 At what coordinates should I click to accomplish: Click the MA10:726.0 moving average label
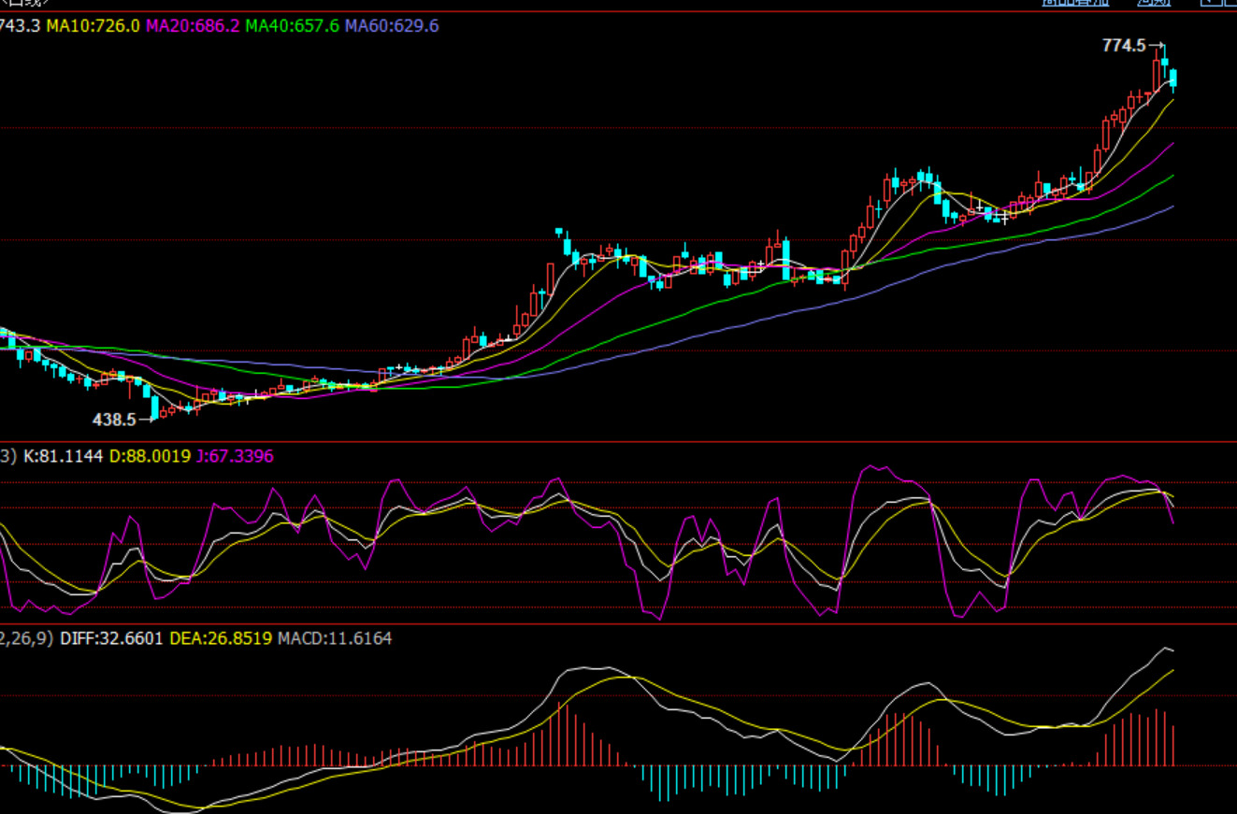(93, 26)
